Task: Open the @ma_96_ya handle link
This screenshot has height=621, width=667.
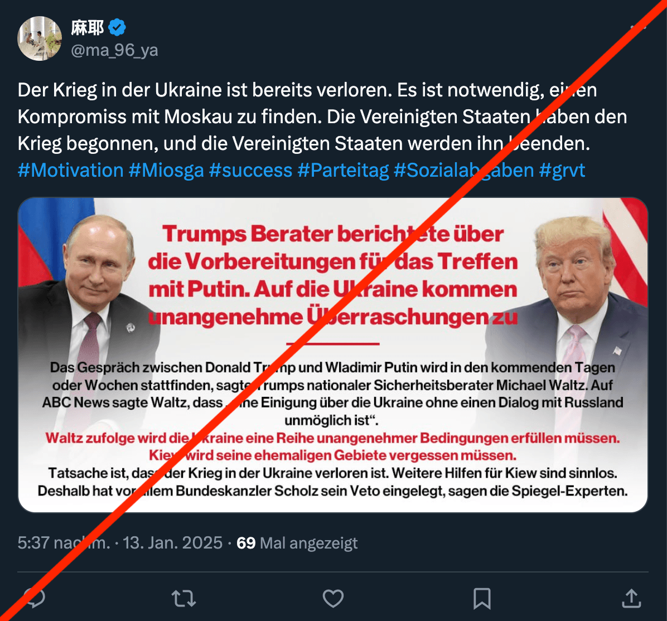Action: pyautogui.click(x=114, y=50)
